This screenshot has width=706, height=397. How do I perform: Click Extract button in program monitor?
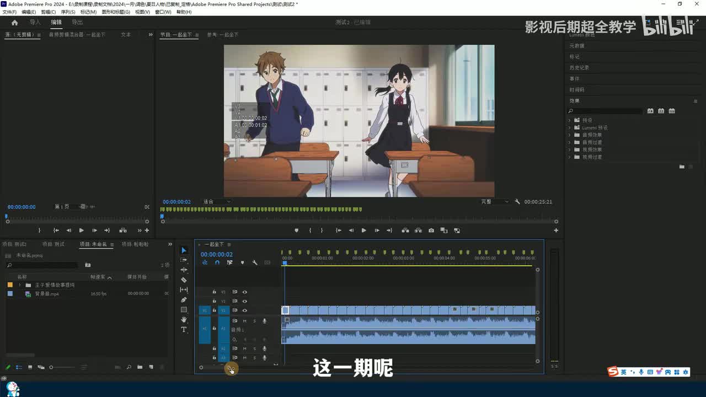point(418,230)
